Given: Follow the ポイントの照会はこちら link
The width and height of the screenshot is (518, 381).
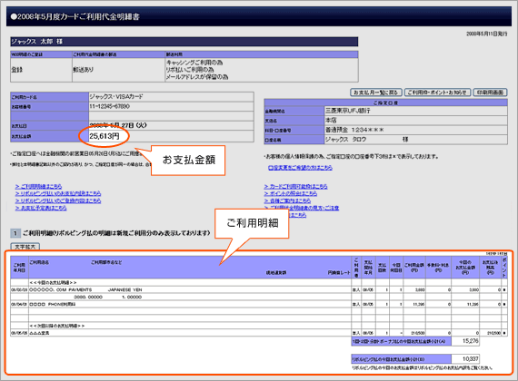Looking at the screenshot, I should [291, 193].
